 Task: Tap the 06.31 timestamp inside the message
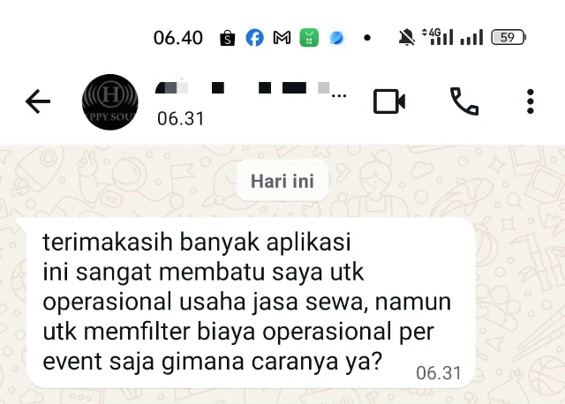(439, 373)
